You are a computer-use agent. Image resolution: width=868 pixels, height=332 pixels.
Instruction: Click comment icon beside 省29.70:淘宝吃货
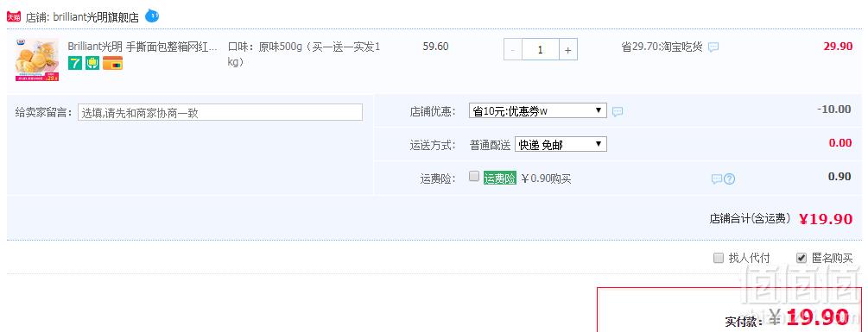point(713,47)
